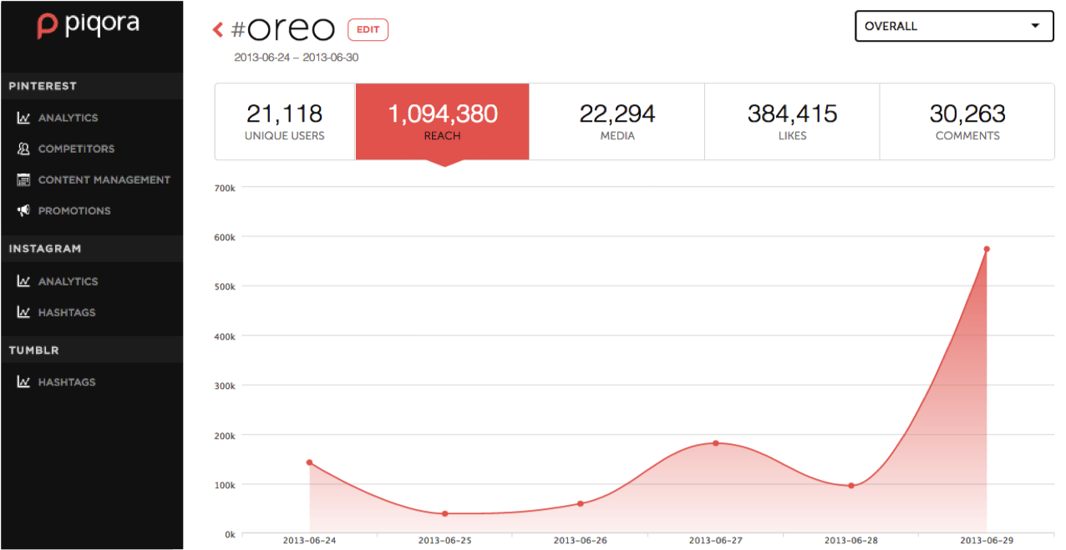Click the PINTEREST section header
1066x550 pixels.
pyautogui.click(x=43, y=86)
